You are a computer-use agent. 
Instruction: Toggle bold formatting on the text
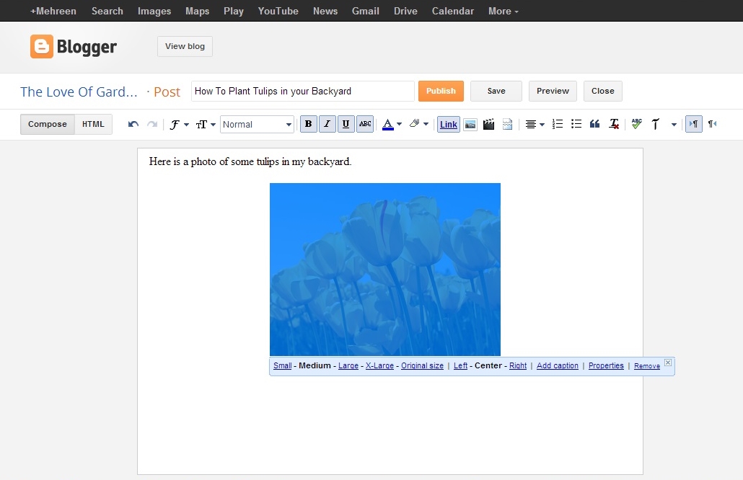tap(308, 124)
